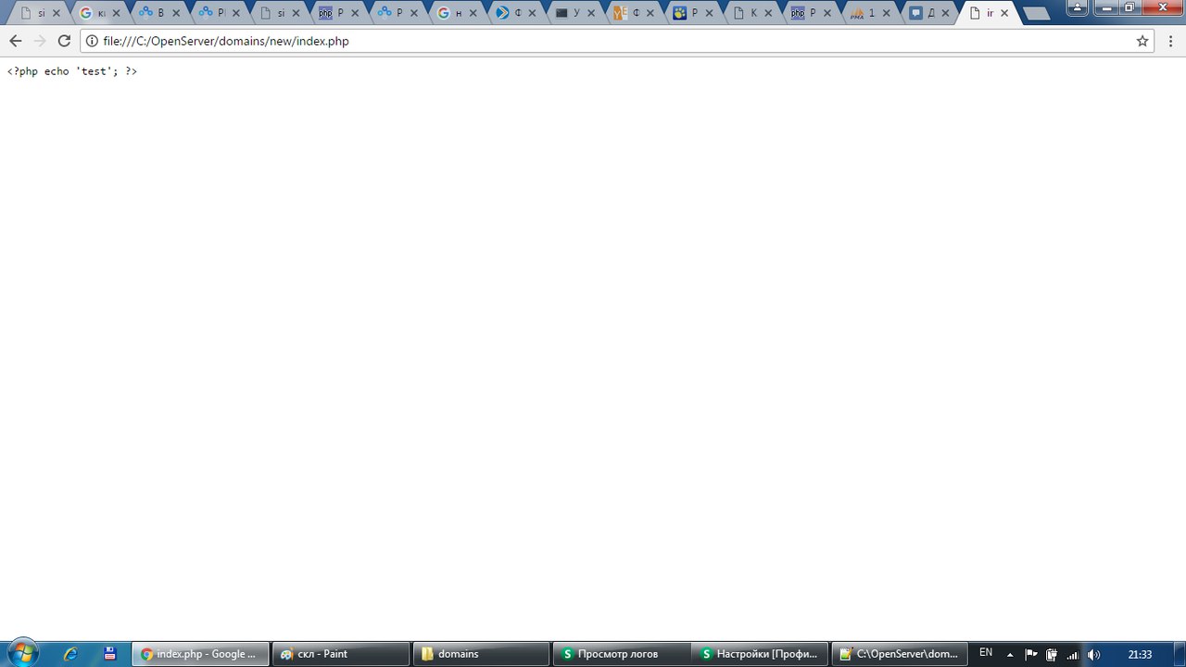
Task: Switch to the phpMyAdmin tab labeled "1"
Action: 872,14
